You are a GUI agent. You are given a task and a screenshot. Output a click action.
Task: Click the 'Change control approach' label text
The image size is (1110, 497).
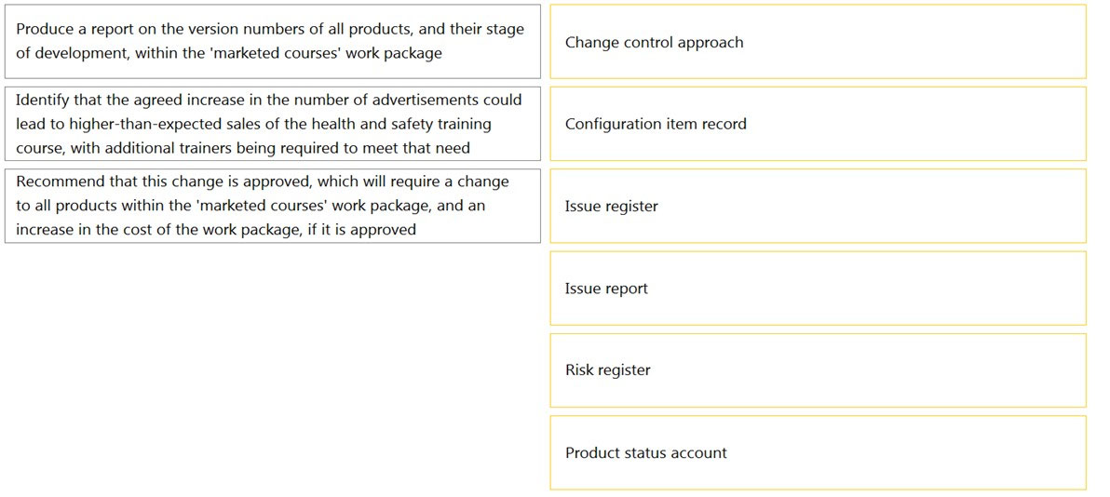pos(654,43)
